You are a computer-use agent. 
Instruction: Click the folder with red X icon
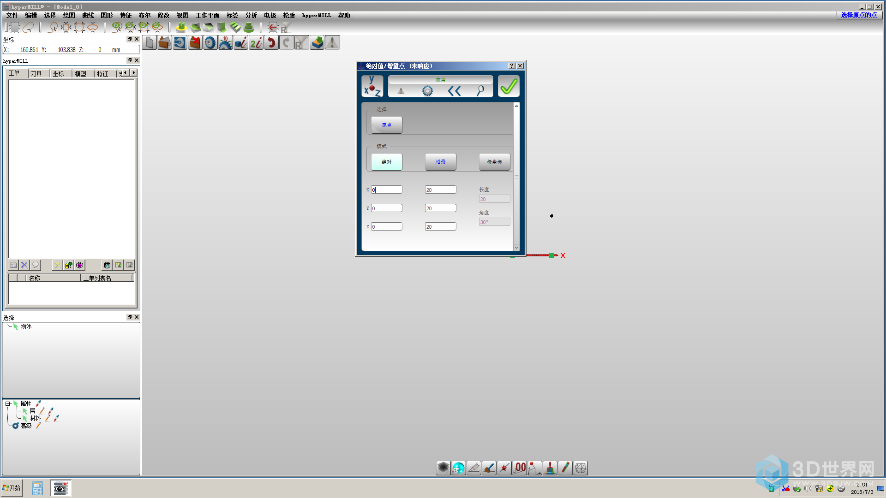pyautogui.click(x=195, y=43)
